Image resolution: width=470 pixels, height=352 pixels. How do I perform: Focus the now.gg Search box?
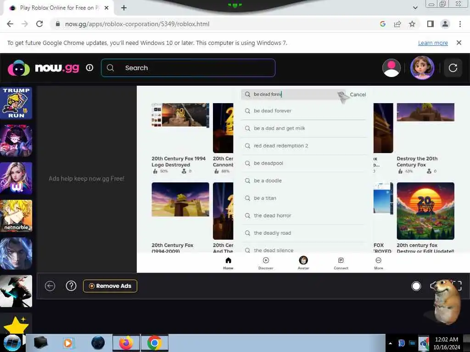188,68
